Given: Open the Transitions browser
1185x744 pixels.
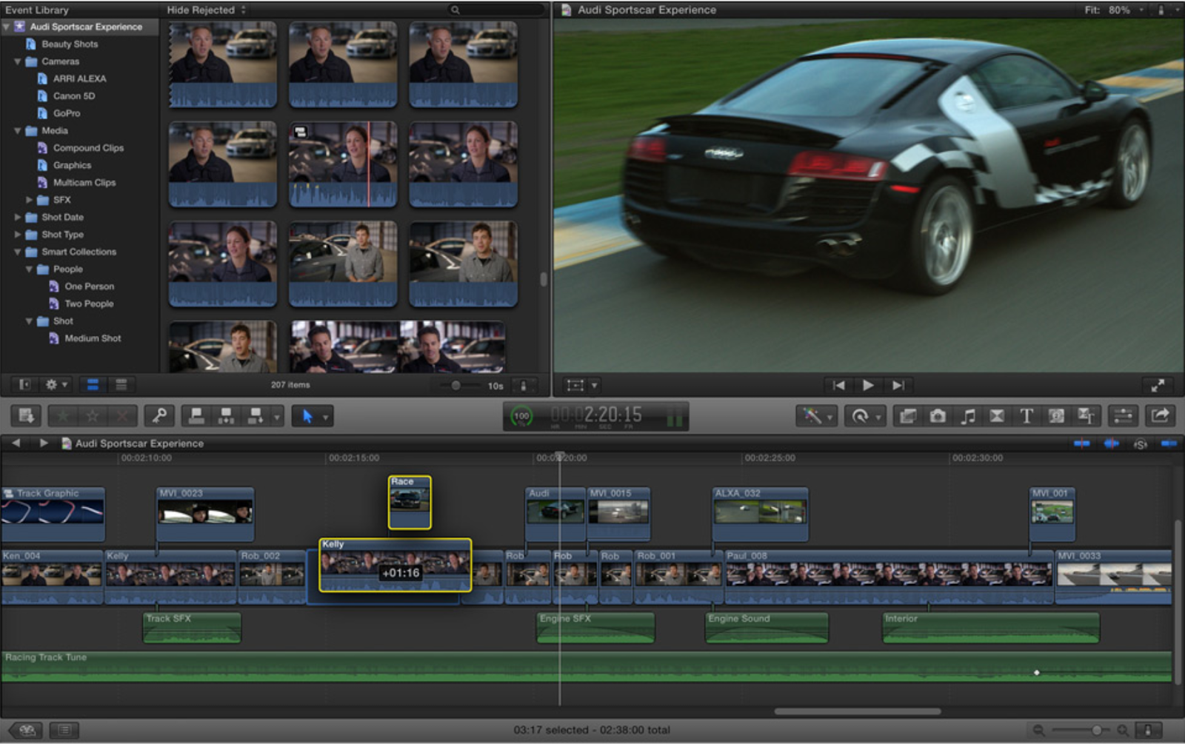Looking at the screenshot, I should (998, 415).
